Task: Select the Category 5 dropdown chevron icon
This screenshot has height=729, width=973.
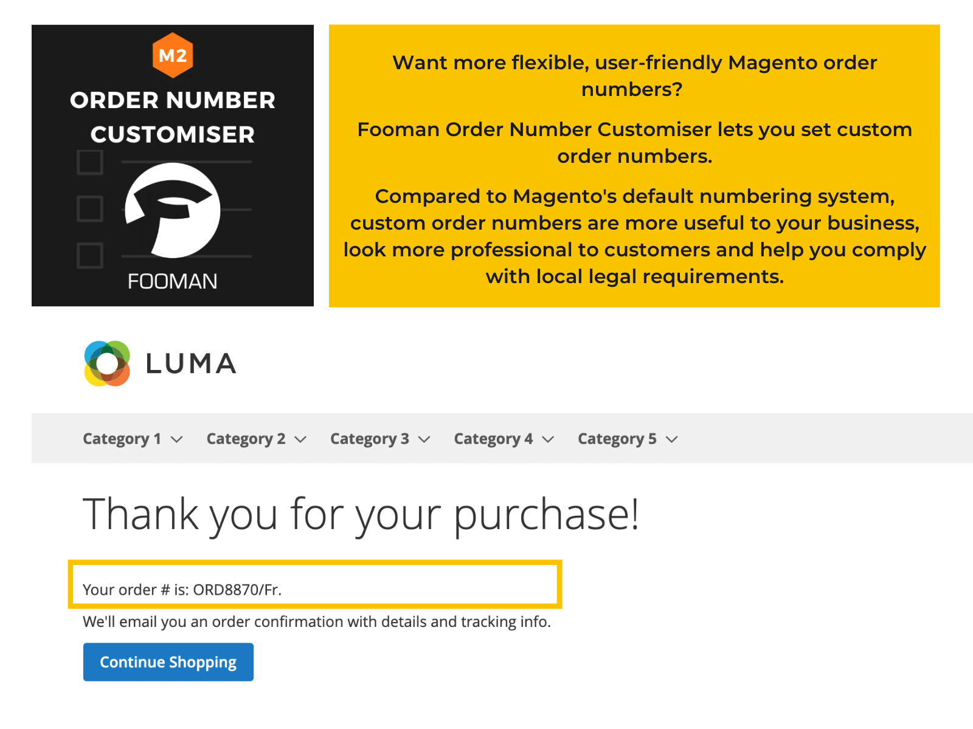Action: pos(672,439)
